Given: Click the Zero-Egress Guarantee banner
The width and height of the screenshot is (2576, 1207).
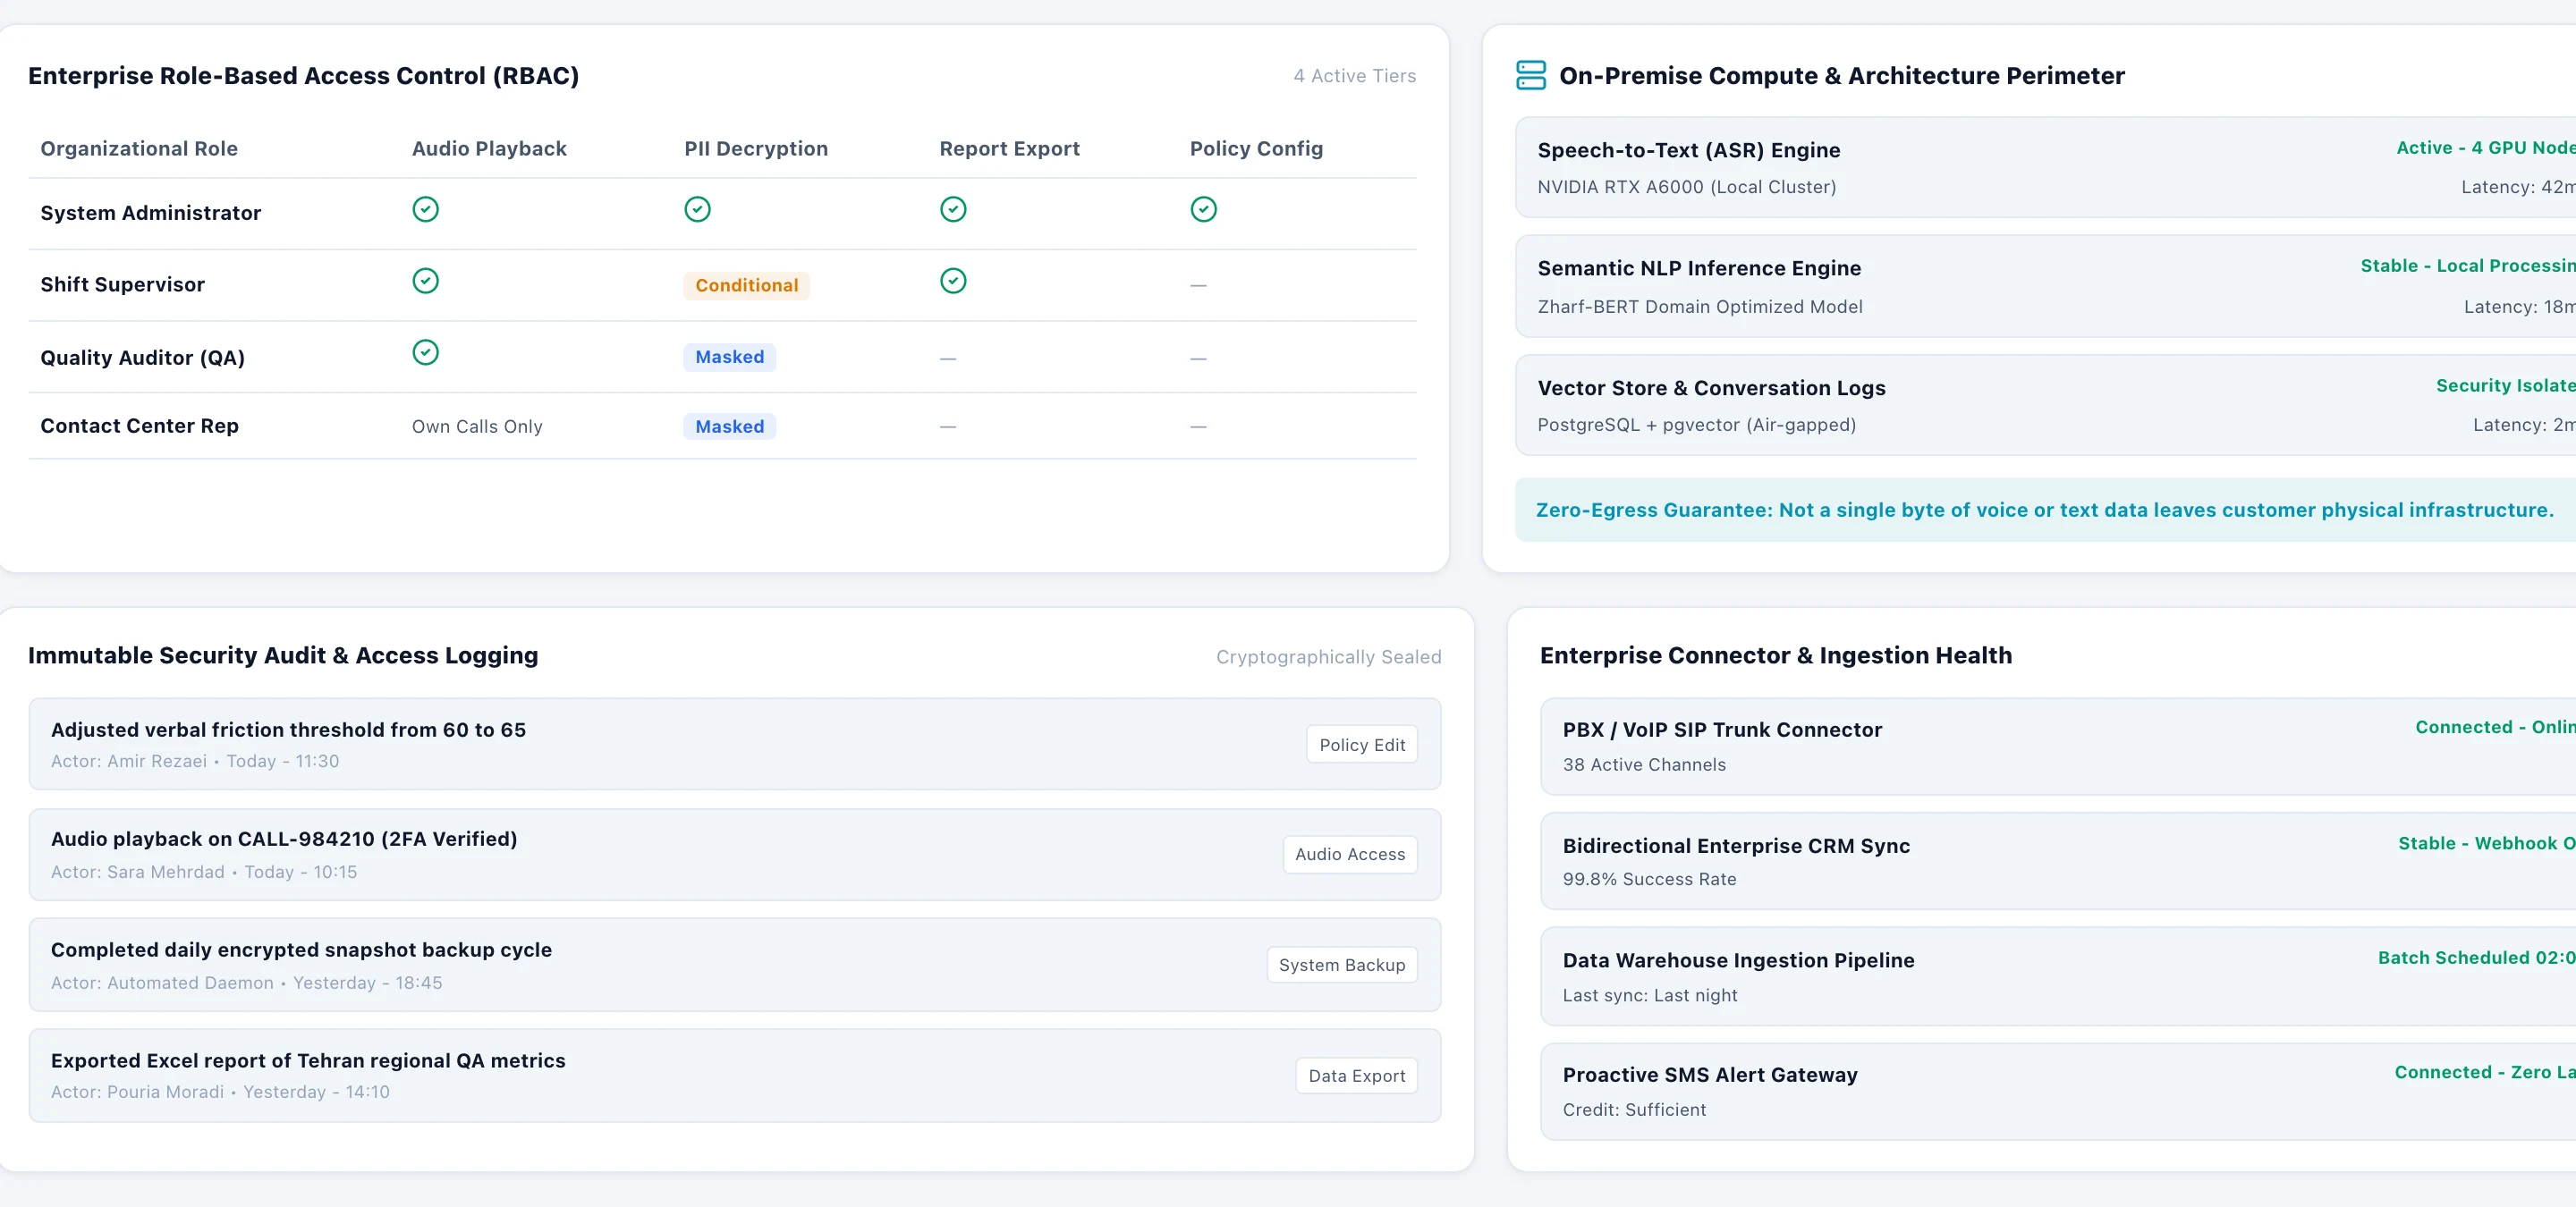Looking at the screenshot, I should click(2045, 510).
